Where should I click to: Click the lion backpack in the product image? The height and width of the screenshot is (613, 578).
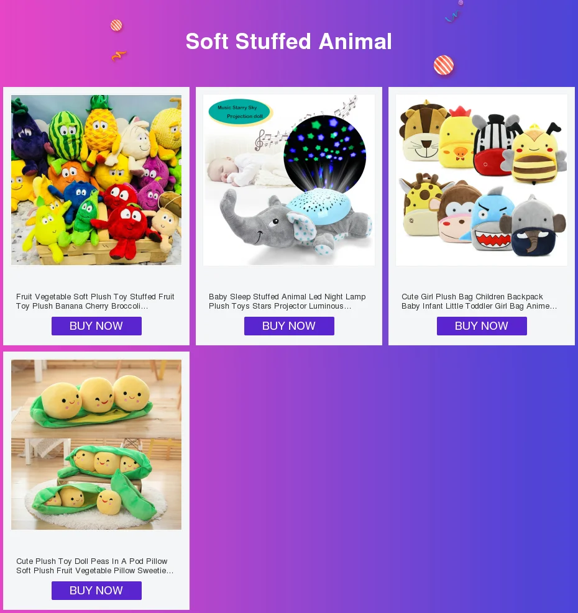pyautogui.click(x=422, y=131)
